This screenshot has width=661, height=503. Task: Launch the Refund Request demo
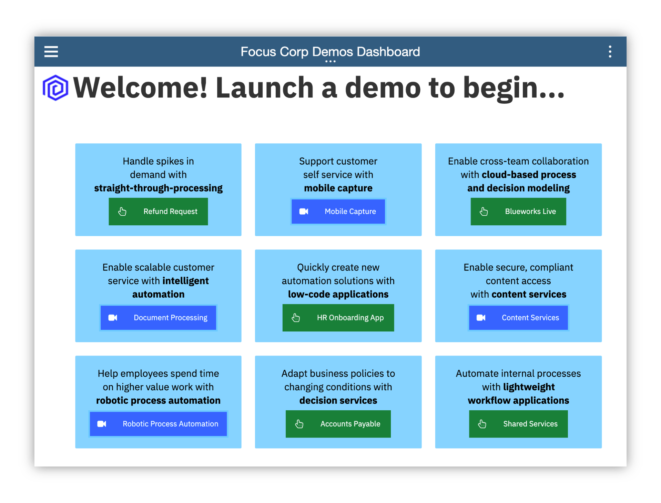tap(158, 211)
